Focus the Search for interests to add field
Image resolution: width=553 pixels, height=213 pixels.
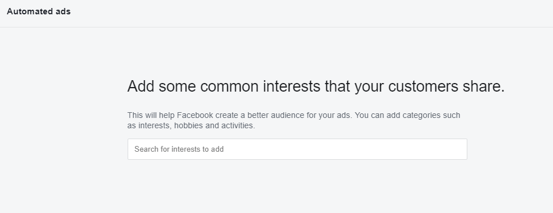point(297,149)
